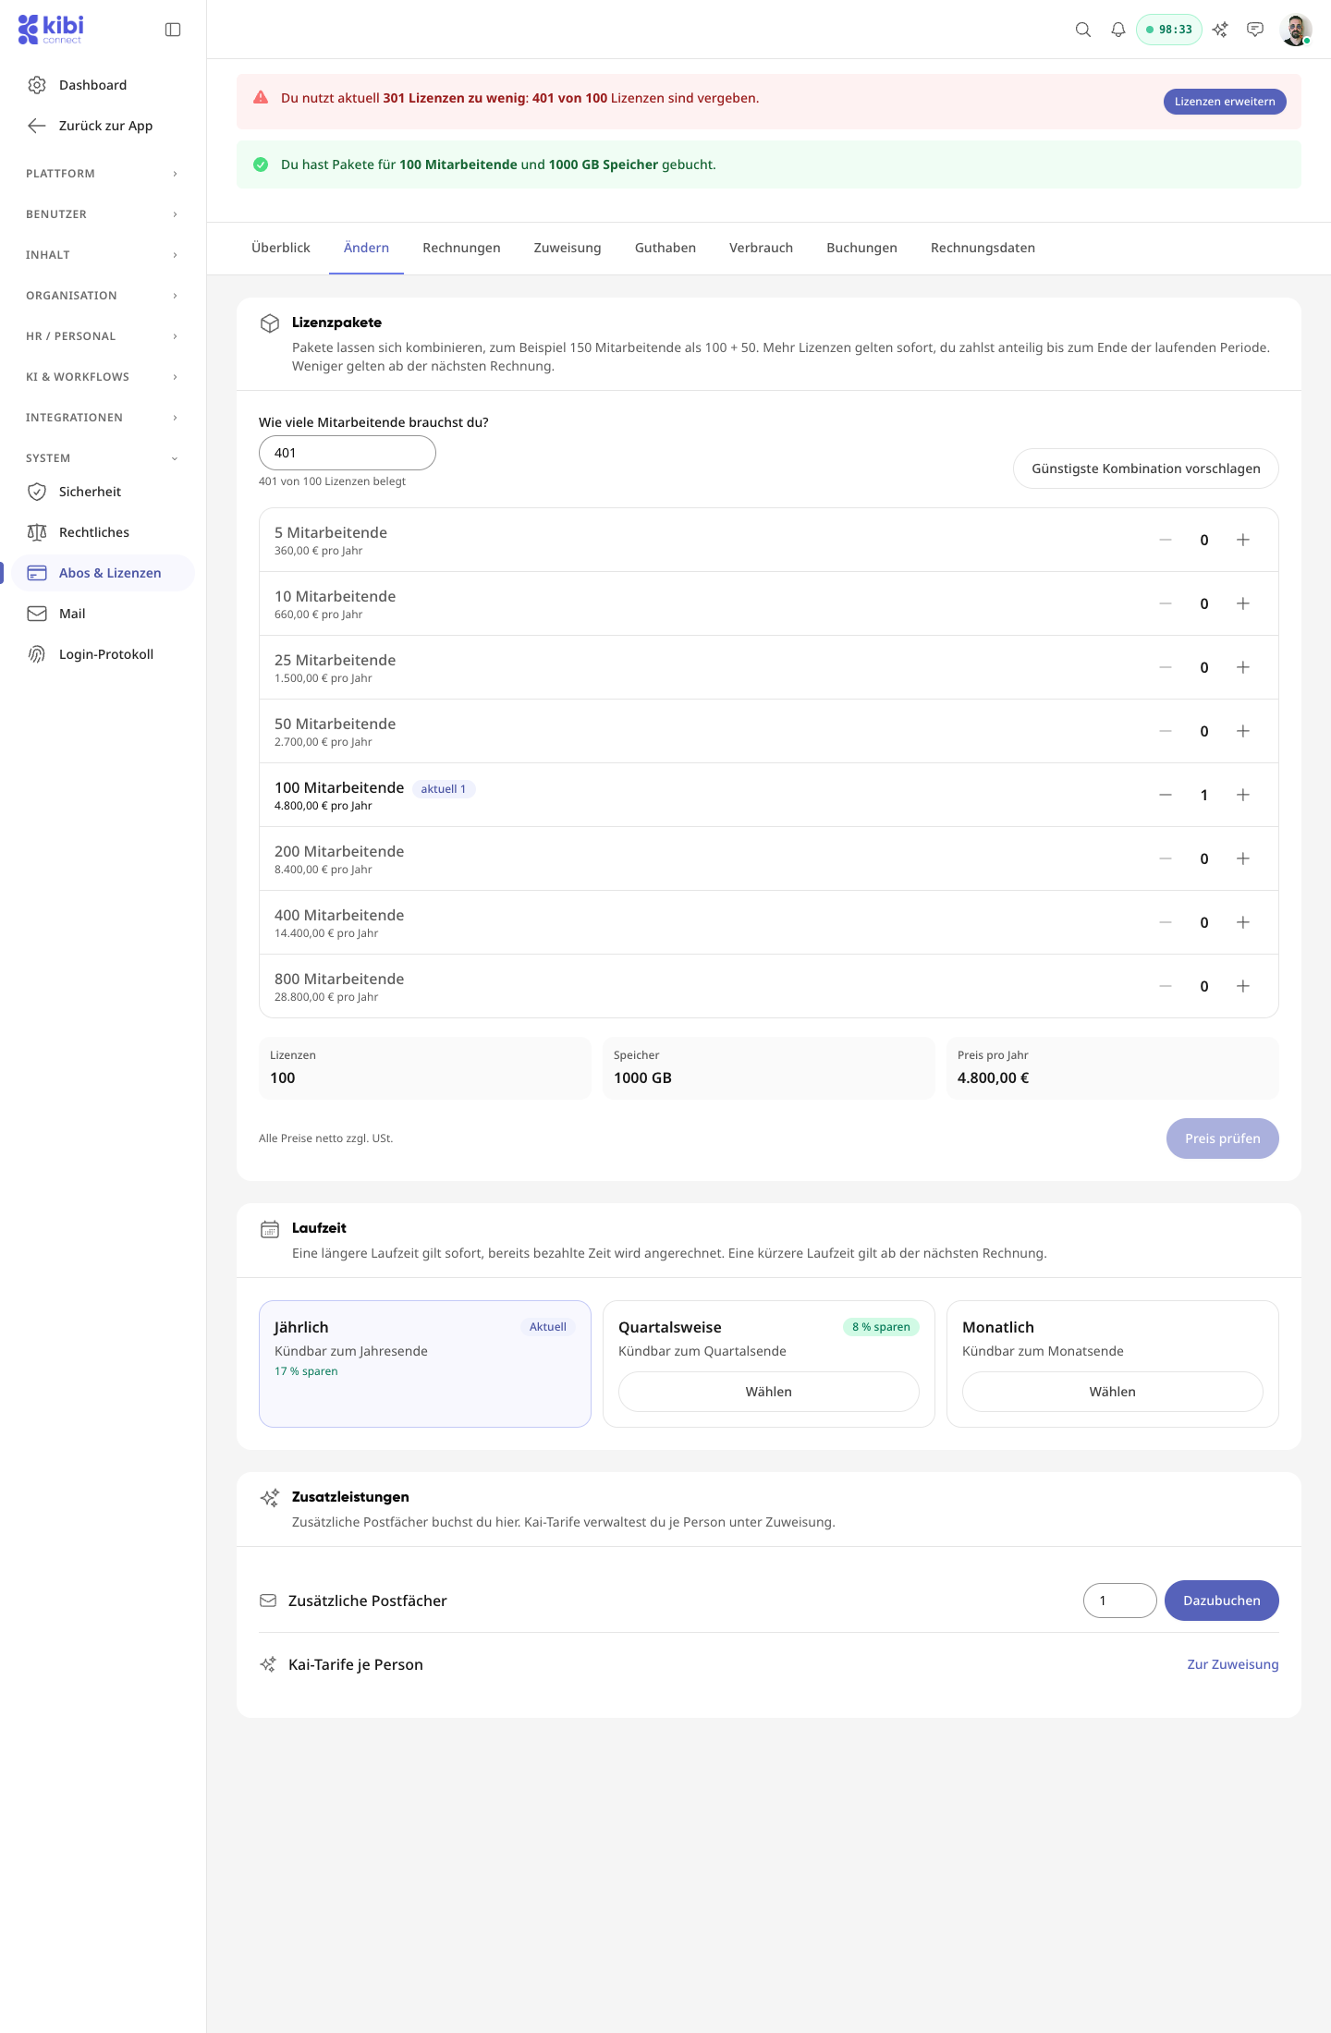Add one 50 Mitarbeitende package

1243,731
